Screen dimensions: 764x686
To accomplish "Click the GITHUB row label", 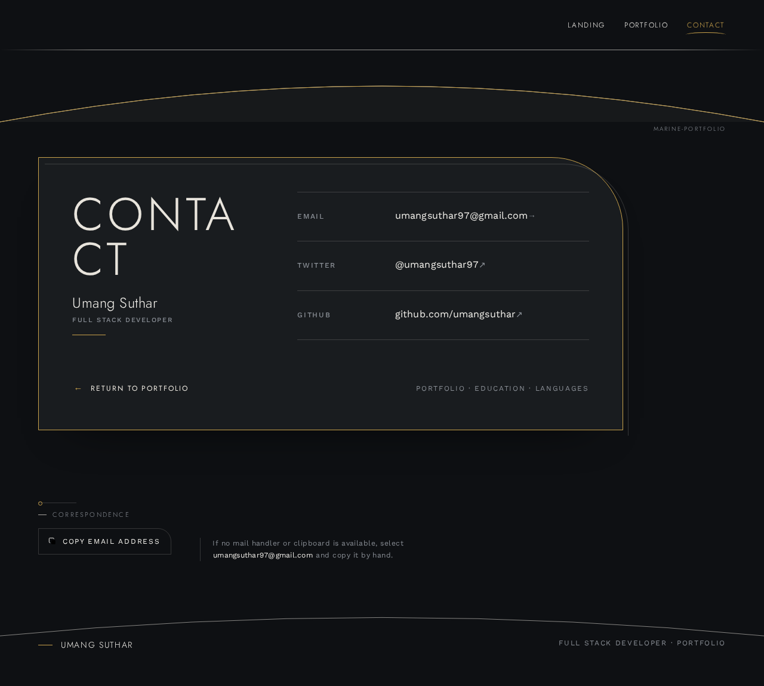I will (314, 315).
